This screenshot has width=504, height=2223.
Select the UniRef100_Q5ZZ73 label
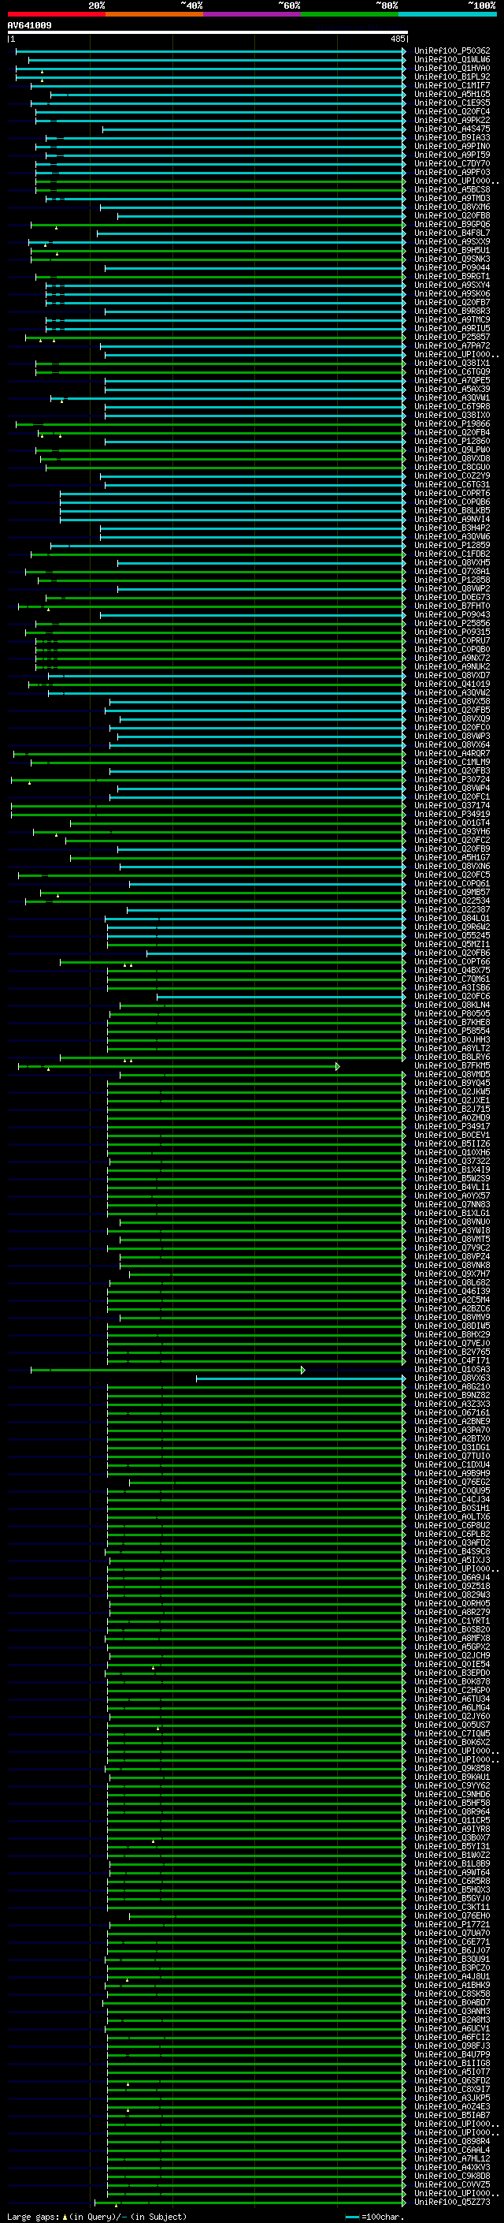click(x=452, y=2202)
